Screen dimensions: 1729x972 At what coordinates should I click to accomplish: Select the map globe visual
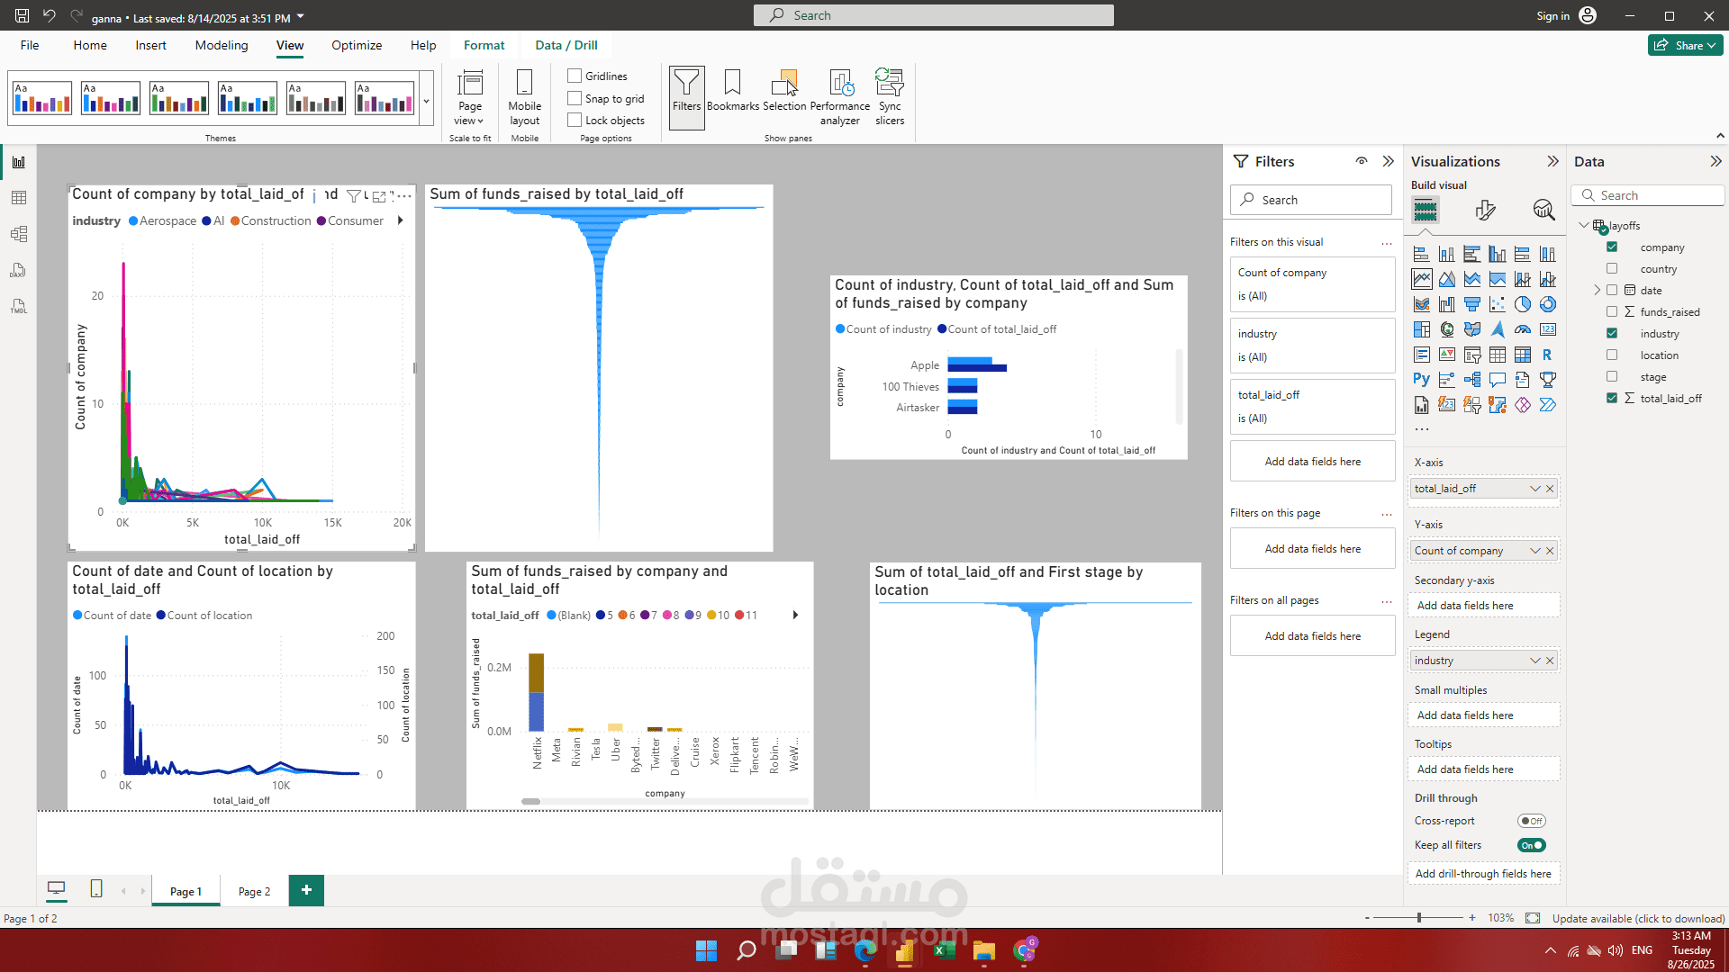coord(1447,330)
